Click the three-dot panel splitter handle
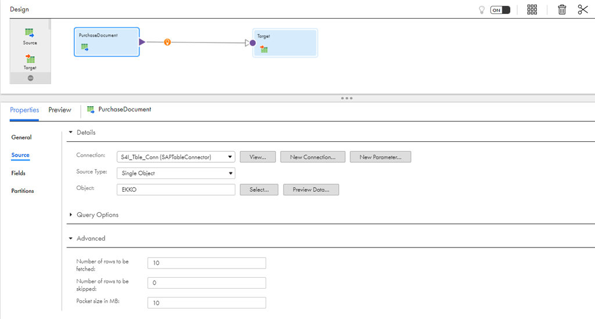This screenshot has height=319, width=595. 346,98
